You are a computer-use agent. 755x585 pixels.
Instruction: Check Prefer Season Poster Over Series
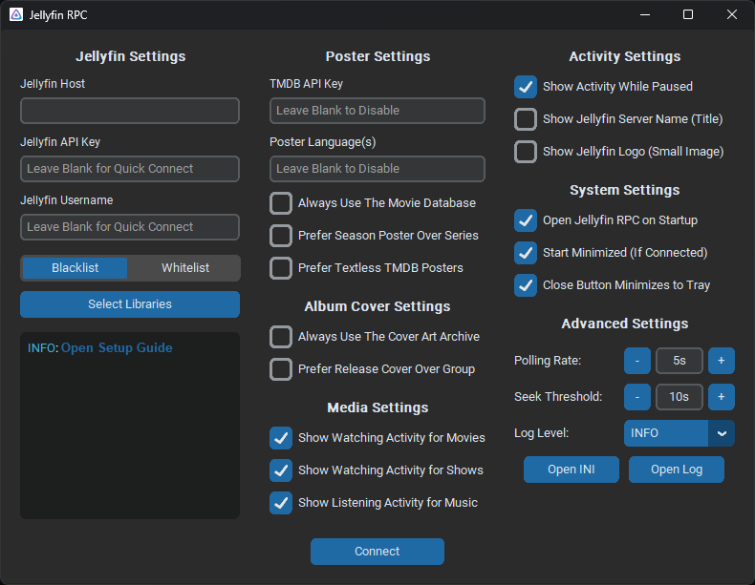point(281,236)
